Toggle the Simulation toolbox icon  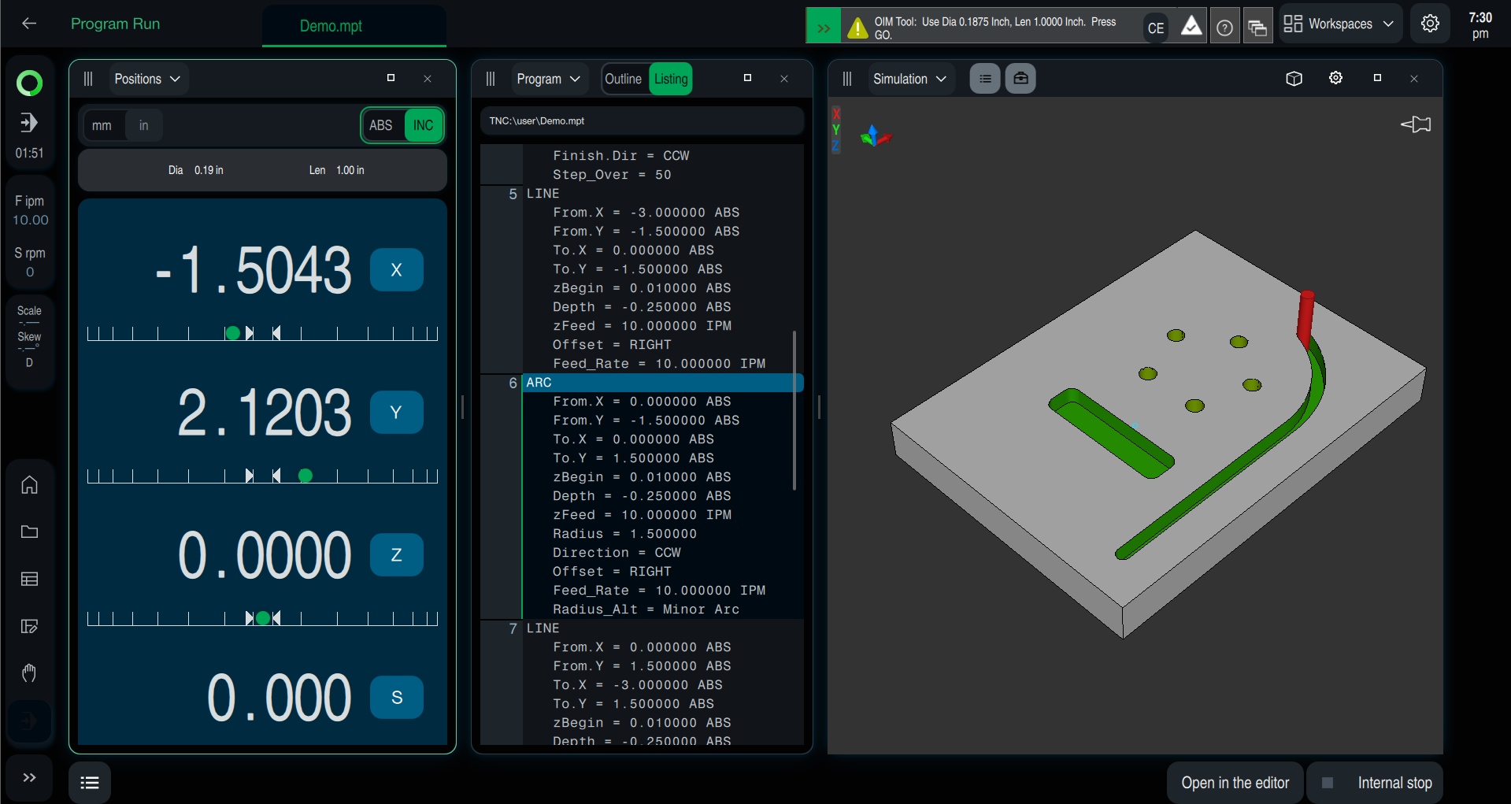click(x=1020, y=79)
